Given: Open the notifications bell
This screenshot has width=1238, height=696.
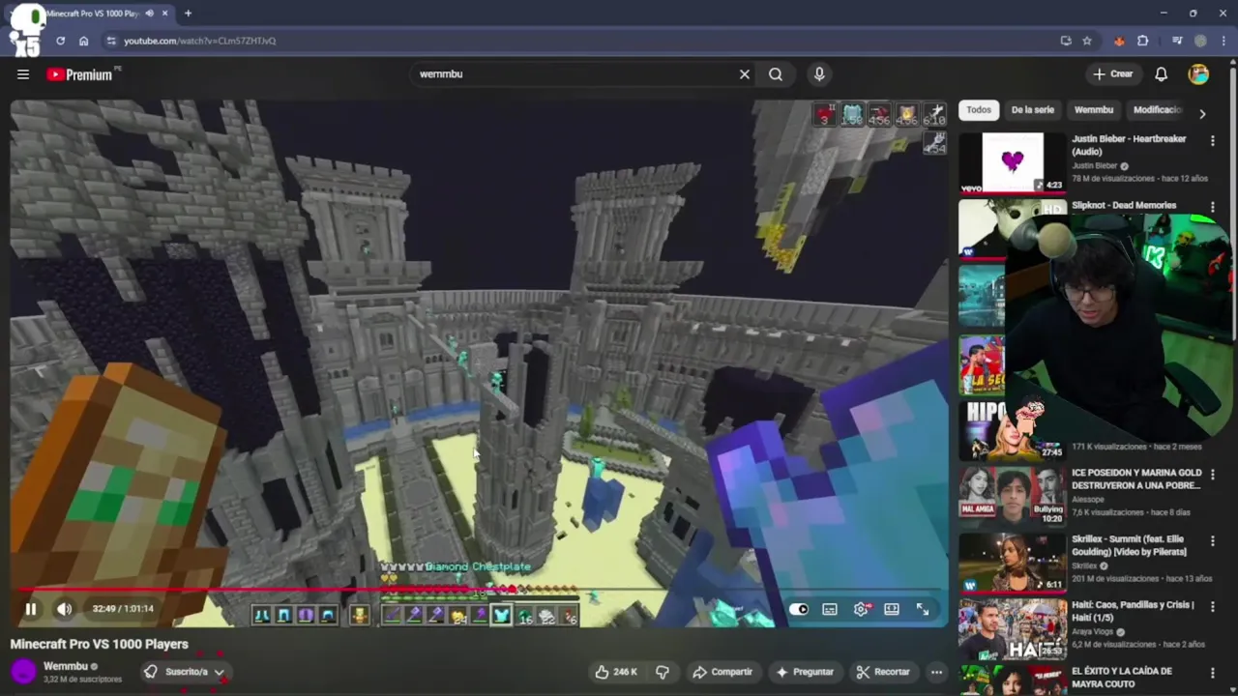Looking at the screenshot, I should point(1162,74).
